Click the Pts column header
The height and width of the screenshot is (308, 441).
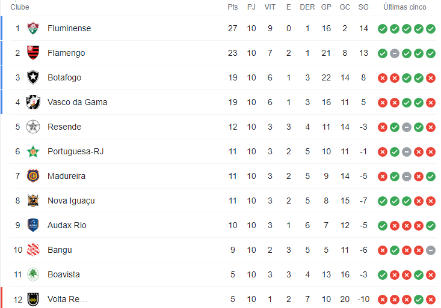point(233,7)
